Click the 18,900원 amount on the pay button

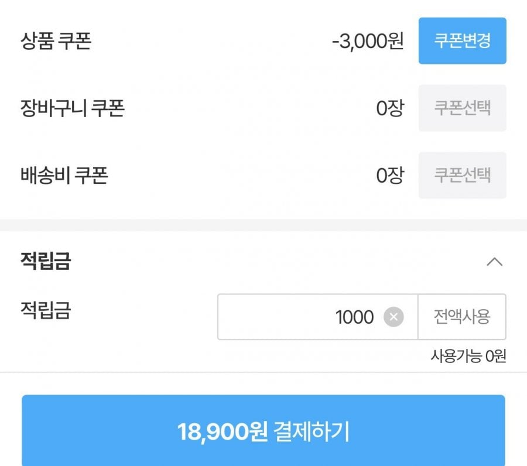[x=223, y=432]
